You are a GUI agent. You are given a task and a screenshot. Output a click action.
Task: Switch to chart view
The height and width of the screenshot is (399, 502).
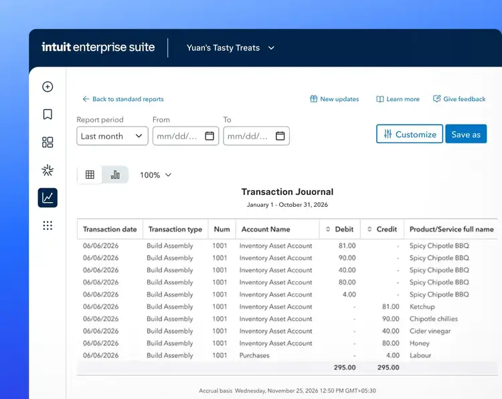coord(115,175)
